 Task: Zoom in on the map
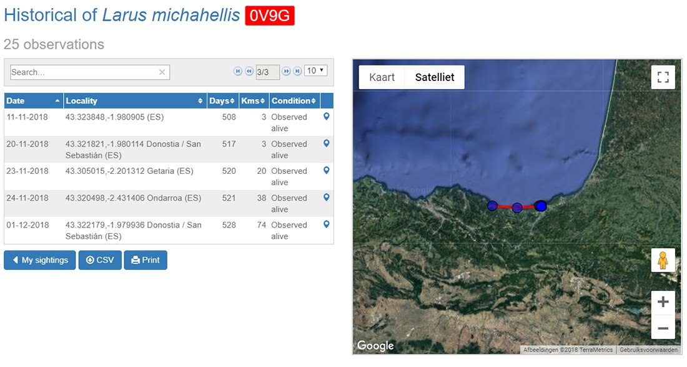pyautogui.click(x=663, y=302)
